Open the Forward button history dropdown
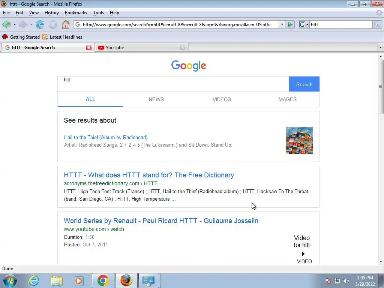The height and width of the screenshot is (288, 384). coord(31,24)
